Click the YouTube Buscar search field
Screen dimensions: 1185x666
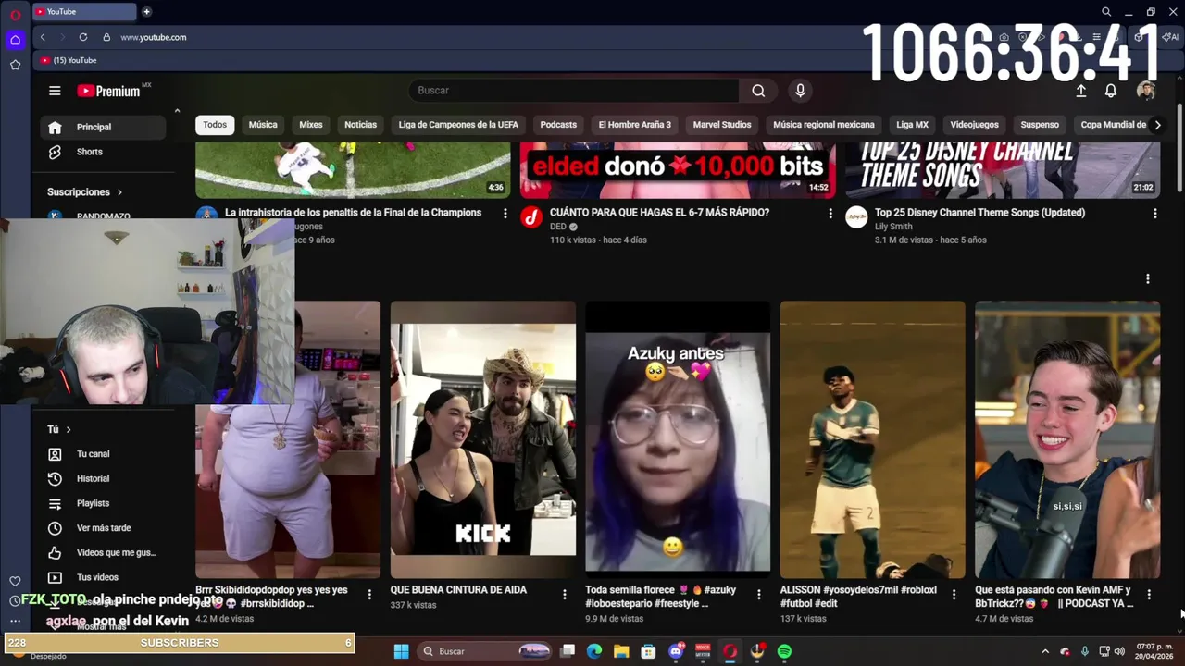574,91
